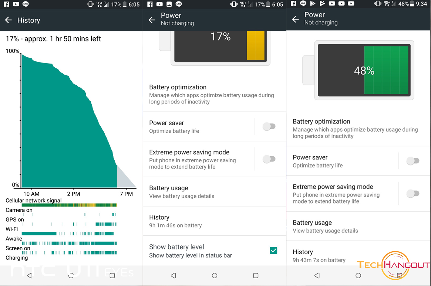Tap vibrate mode icon in History screen status bar
The image size is (431, 286).
pyautogui.click(x=90, y=4)
